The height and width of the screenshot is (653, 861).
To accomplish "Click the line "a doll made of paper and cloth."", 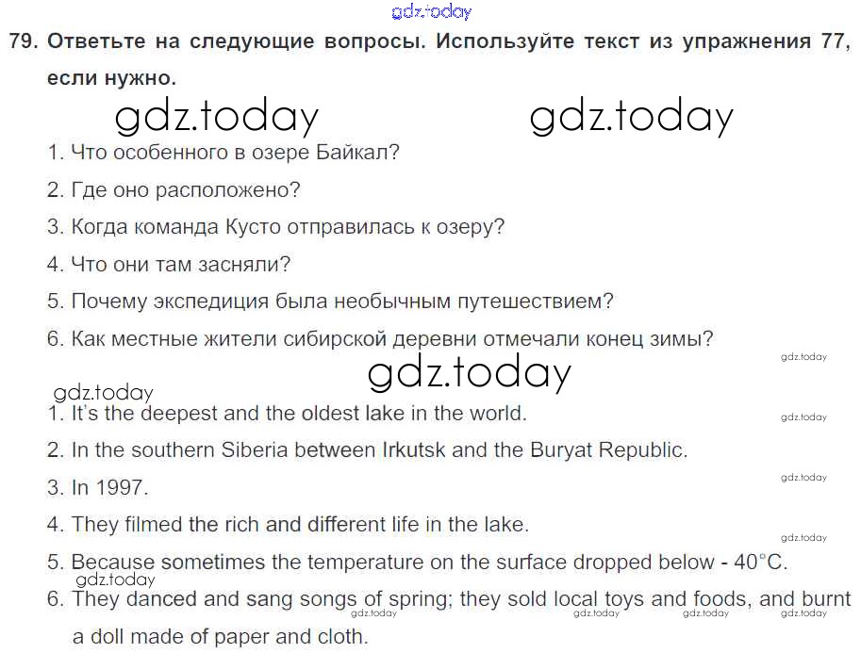I will [x=220, y=637].
